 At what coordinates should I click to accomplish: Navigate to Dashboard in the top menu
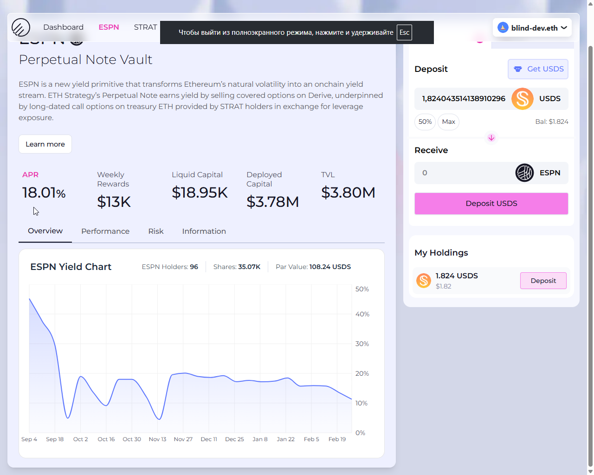(63, 27)
